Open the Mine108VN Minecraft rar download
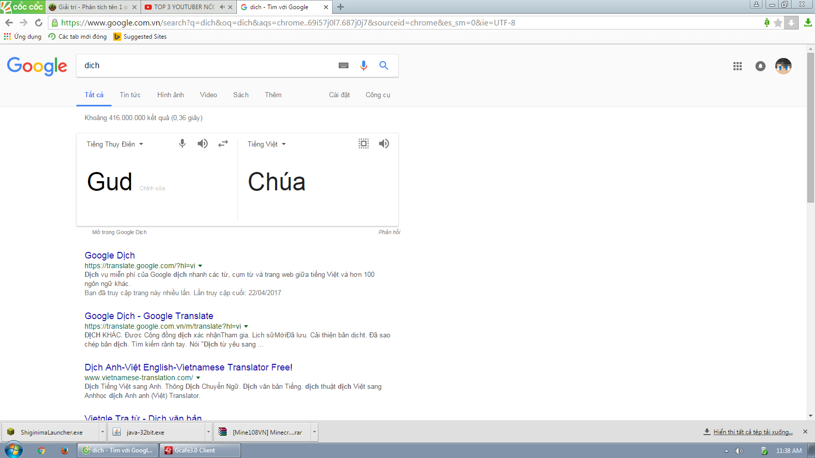 tap(263, 432)
